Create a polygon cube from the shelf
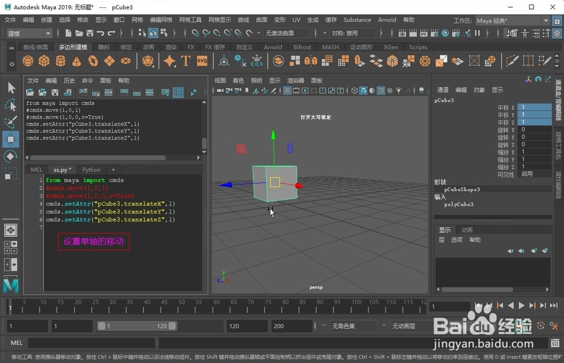The height and width of the screenshot is (363, 564). coord(44,60)
